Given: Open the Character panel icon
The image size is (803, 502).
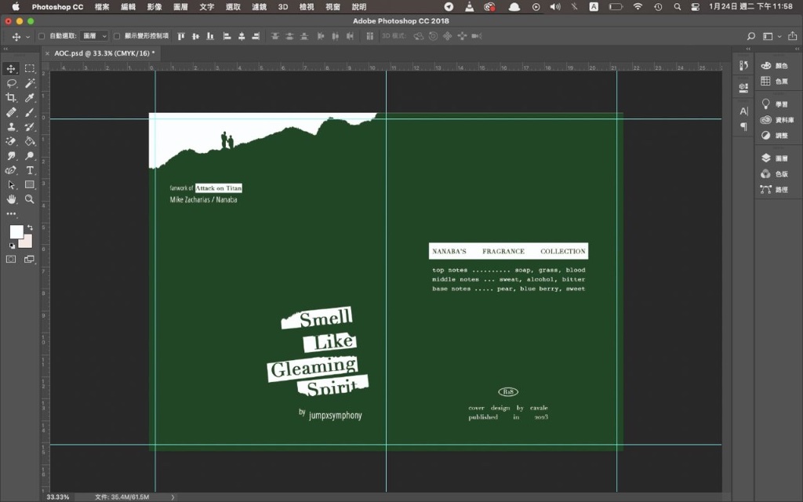Looking at the screenshot, I should tap(743, 111).
